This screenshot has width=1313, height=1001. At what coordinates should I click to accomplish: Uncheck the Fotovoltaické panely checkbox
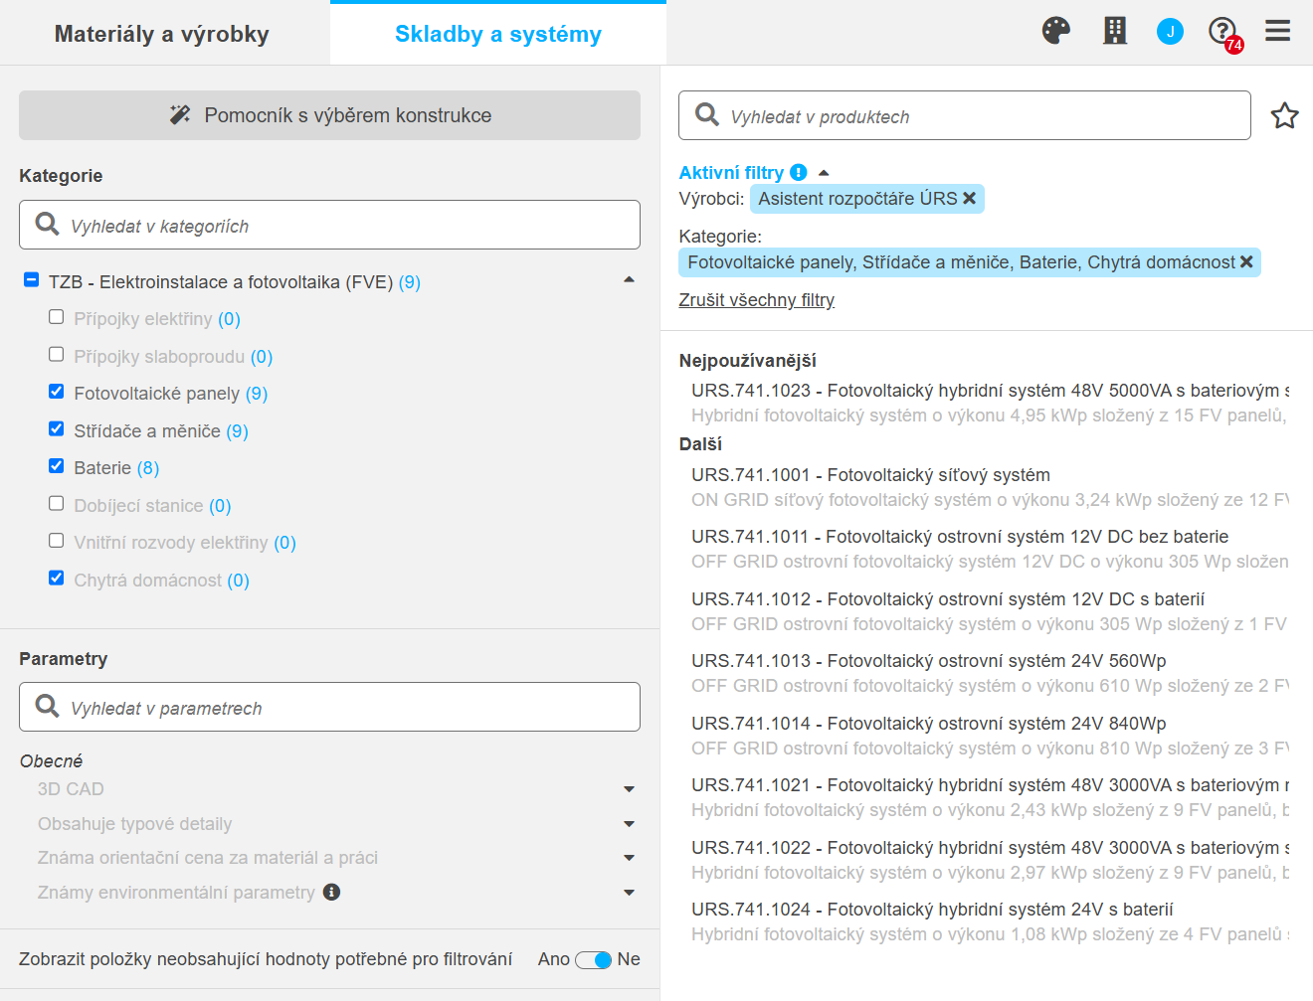[57, 392]
